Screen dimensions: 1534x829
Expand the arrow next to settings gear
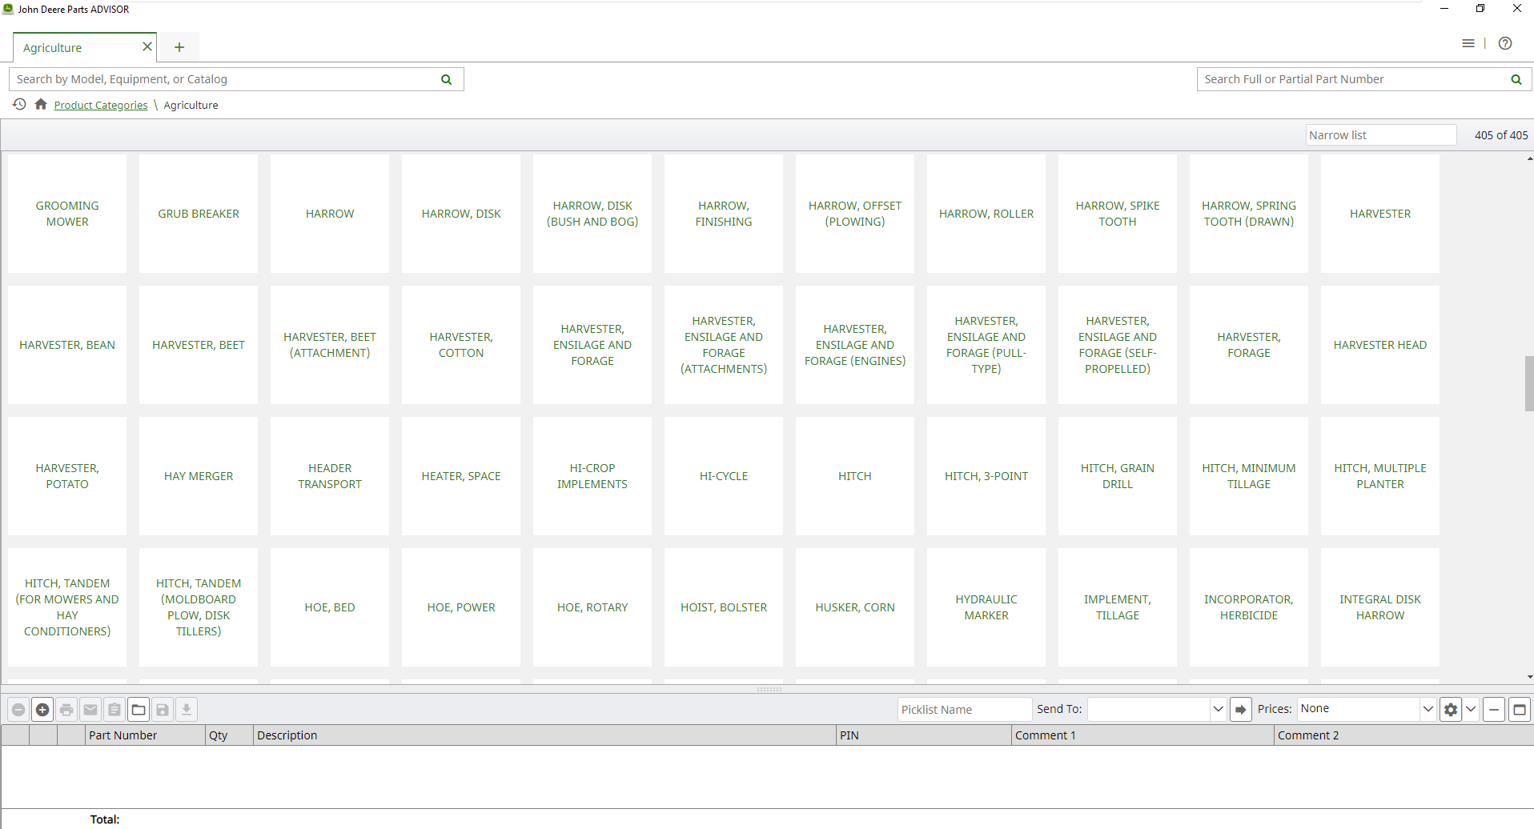1471,709
